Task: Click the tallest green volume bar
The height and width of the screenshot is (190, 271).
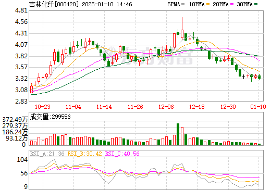Action: point(178,134)
